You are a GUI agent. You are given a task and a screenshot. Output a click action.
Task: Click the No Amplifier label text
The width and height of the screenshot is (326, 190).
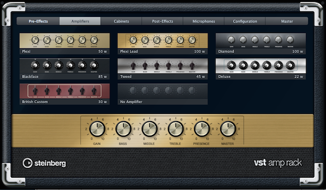pos(131,102)
